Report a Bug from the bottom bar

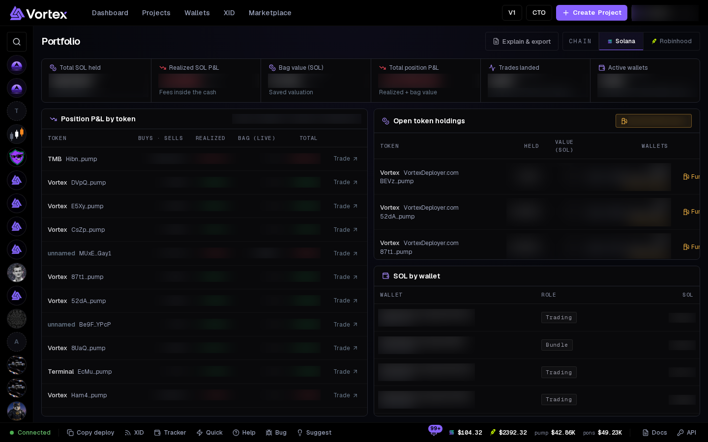pyautogui.click(x=276, y=433)
